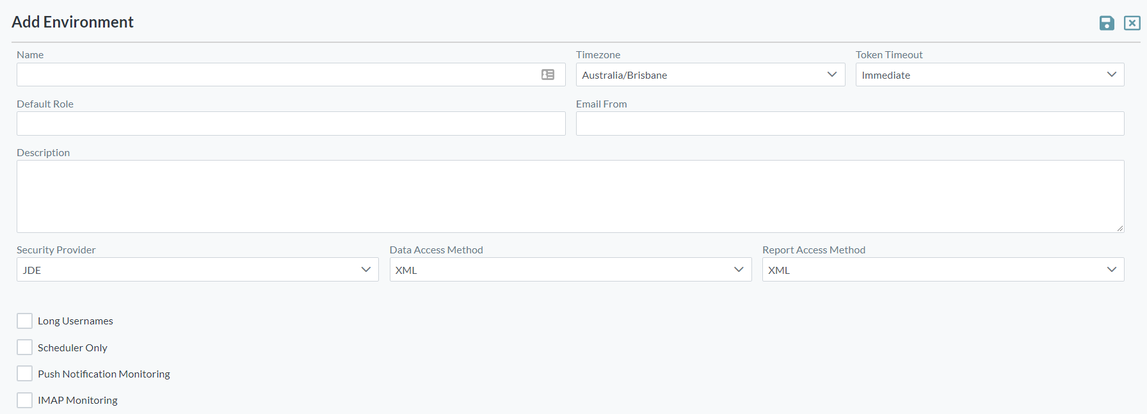This screenshot has height=414, width=1147.
Task: Check the IMAP Monitoring box
Action: coord(25,401)
